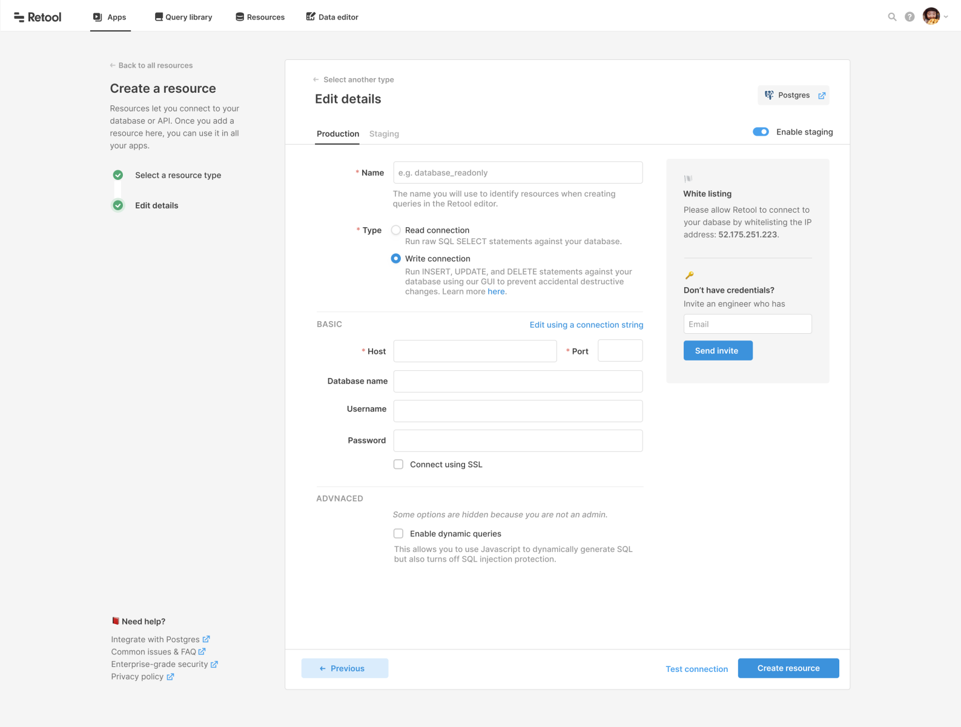
Task: Click the user avatar picture
Action: click(x=931, y=16)
